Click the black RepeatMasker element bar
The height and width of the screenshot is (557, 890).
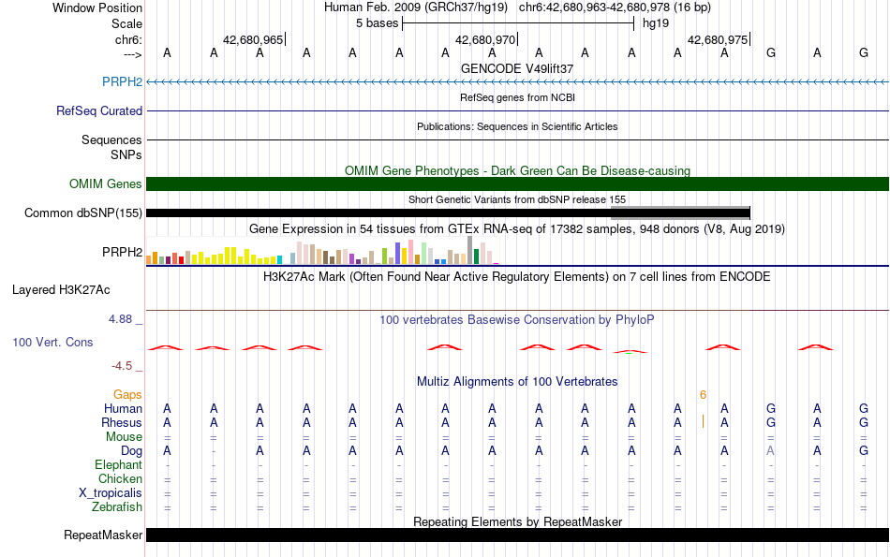(517, 535)
